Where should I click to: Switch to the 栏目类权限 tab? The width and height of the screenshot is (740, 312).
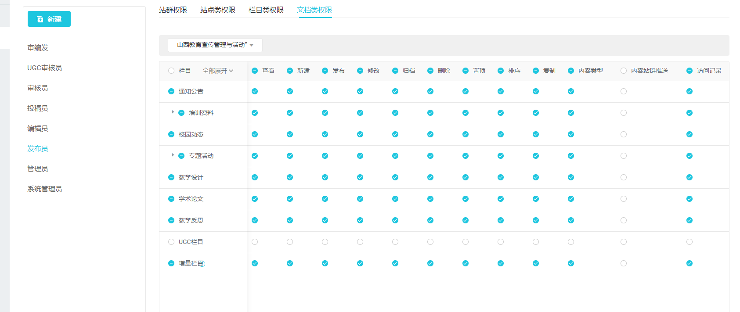pyautogui.click(x=266, y=10)
